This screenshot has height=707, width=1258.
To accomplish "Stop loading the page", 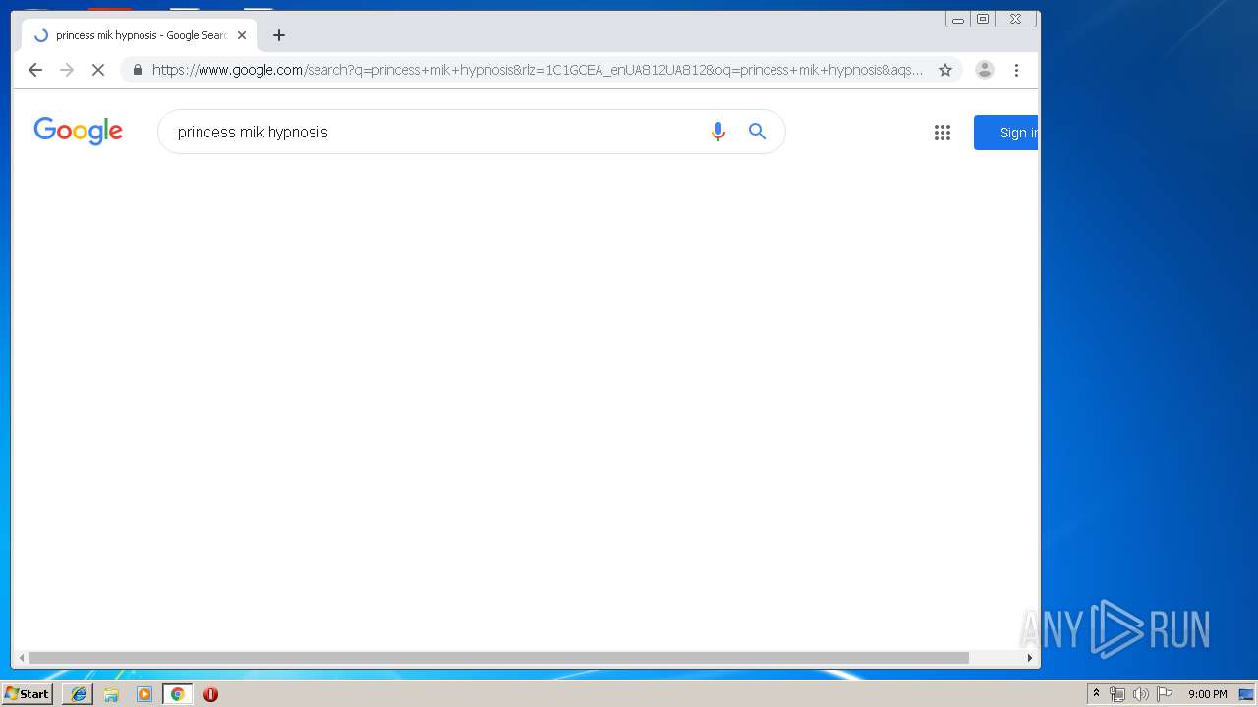I will [x=98, y=70].
